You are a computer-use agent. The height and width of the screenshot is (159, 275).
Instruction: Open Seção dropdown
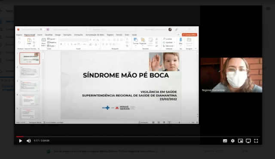tap(52, 46)
